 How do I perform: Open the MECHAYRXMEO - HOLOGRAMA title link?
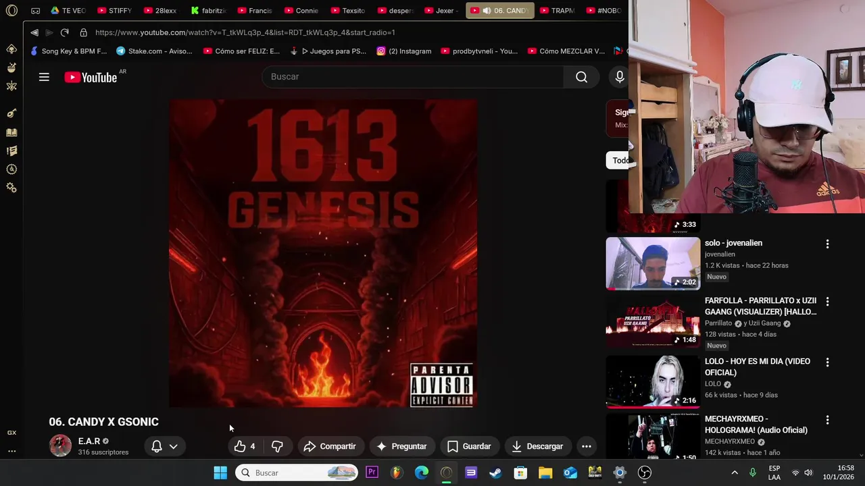pyautogui.click(x=756, y=424)
